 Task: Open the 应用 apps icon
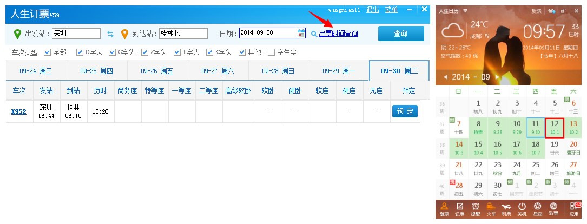(573, 209)
